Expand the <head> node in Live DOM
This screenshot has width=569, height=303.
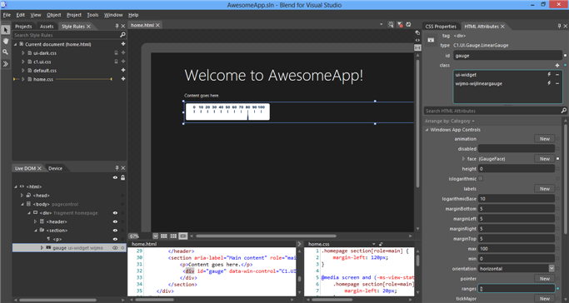(22, 196)
